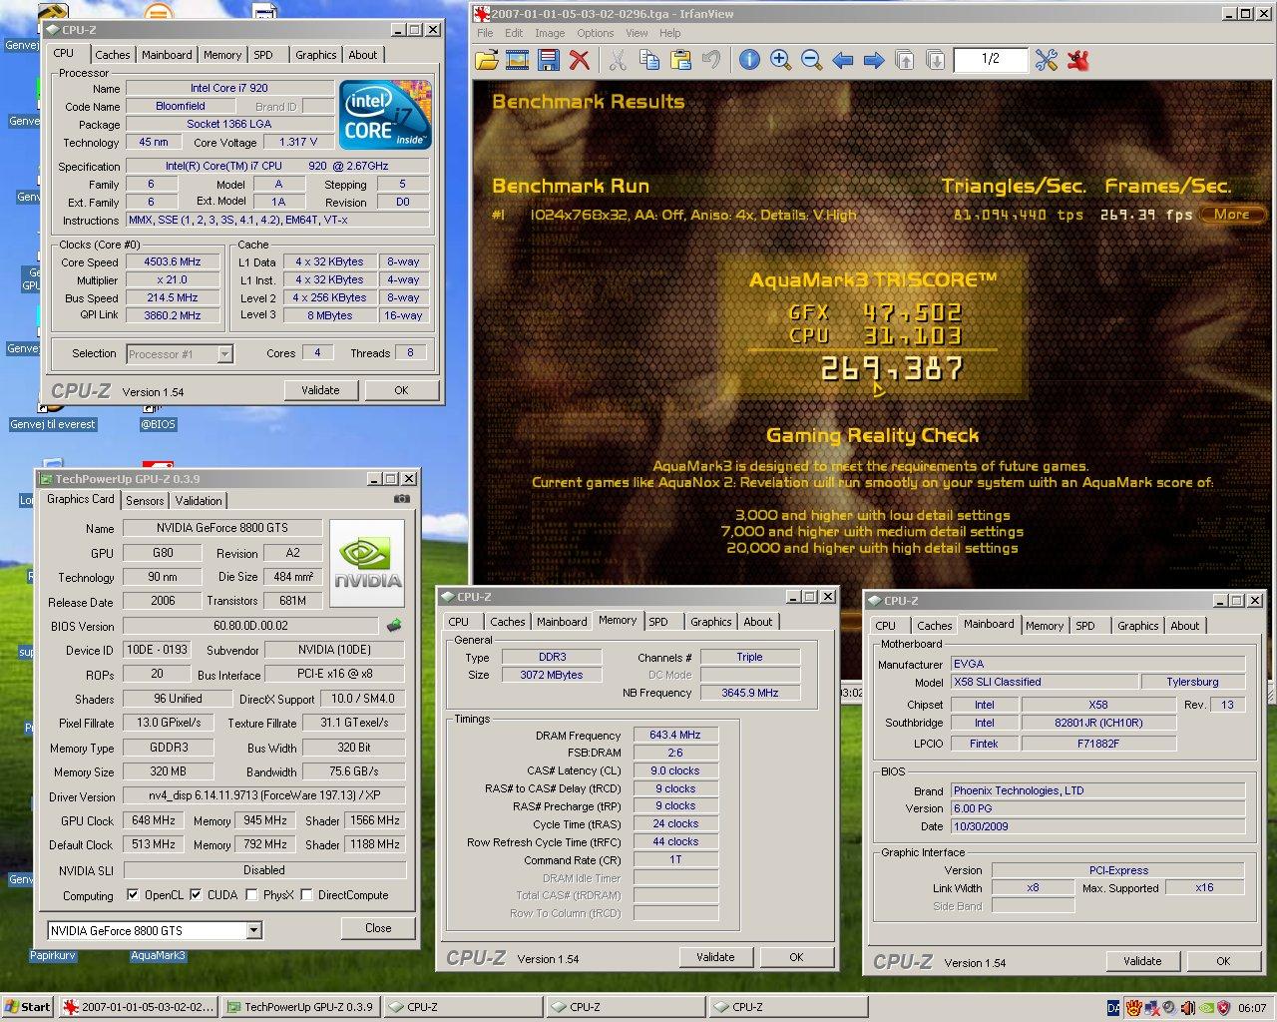The height and width of the screenshot is (1022, 1277).
Task: Paste from clipboard using the Paste icon
Action: [x=680, y=60]
